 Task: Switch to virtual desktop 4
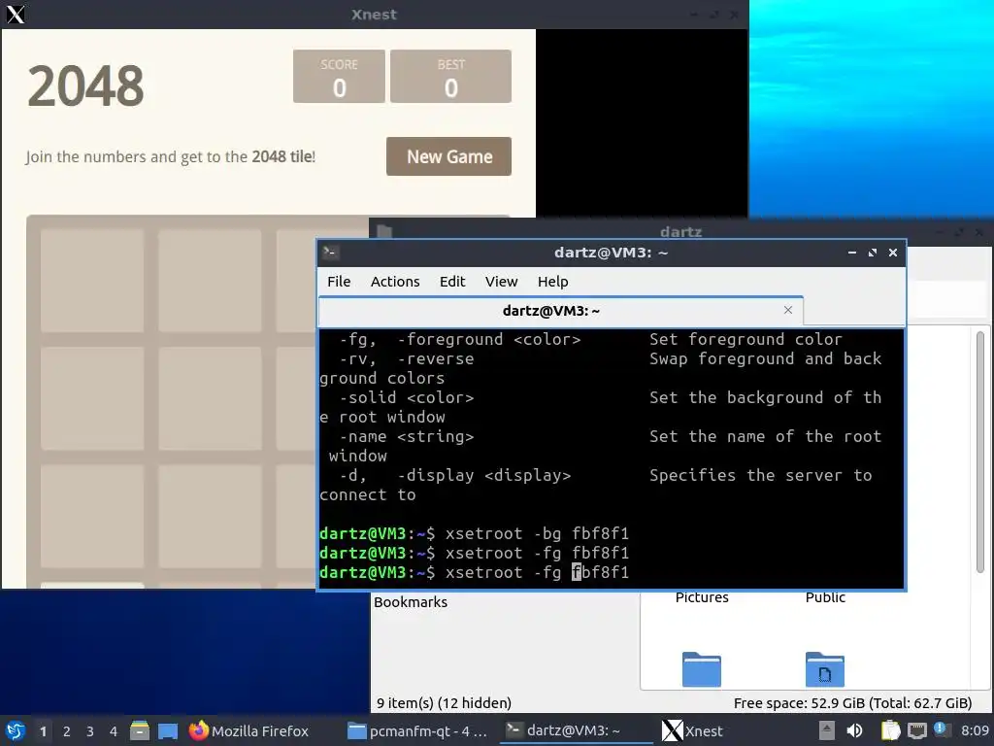[x=114, y=731]
